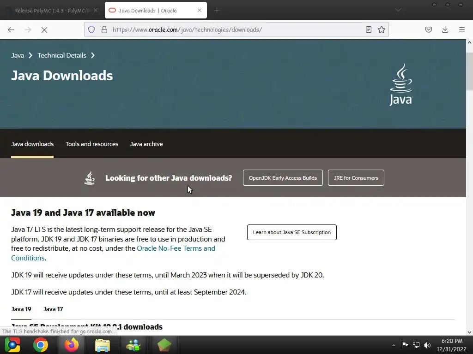This screenshot has height=354, width=473.
Task: Open Firefox from the taskbar
Action: tap(72, 345)
